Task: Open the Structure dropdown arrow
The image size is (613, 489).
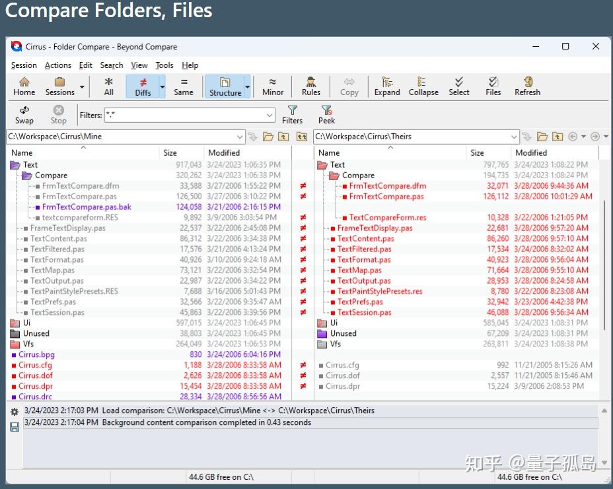Action: tap(247, 86)
